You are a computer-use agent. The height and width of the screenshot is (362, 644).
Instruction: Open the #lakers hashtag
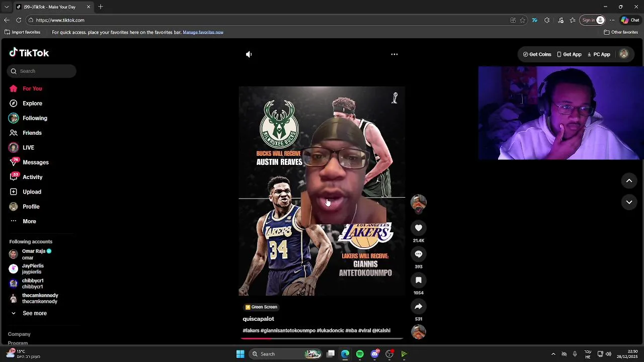(251, 331)
